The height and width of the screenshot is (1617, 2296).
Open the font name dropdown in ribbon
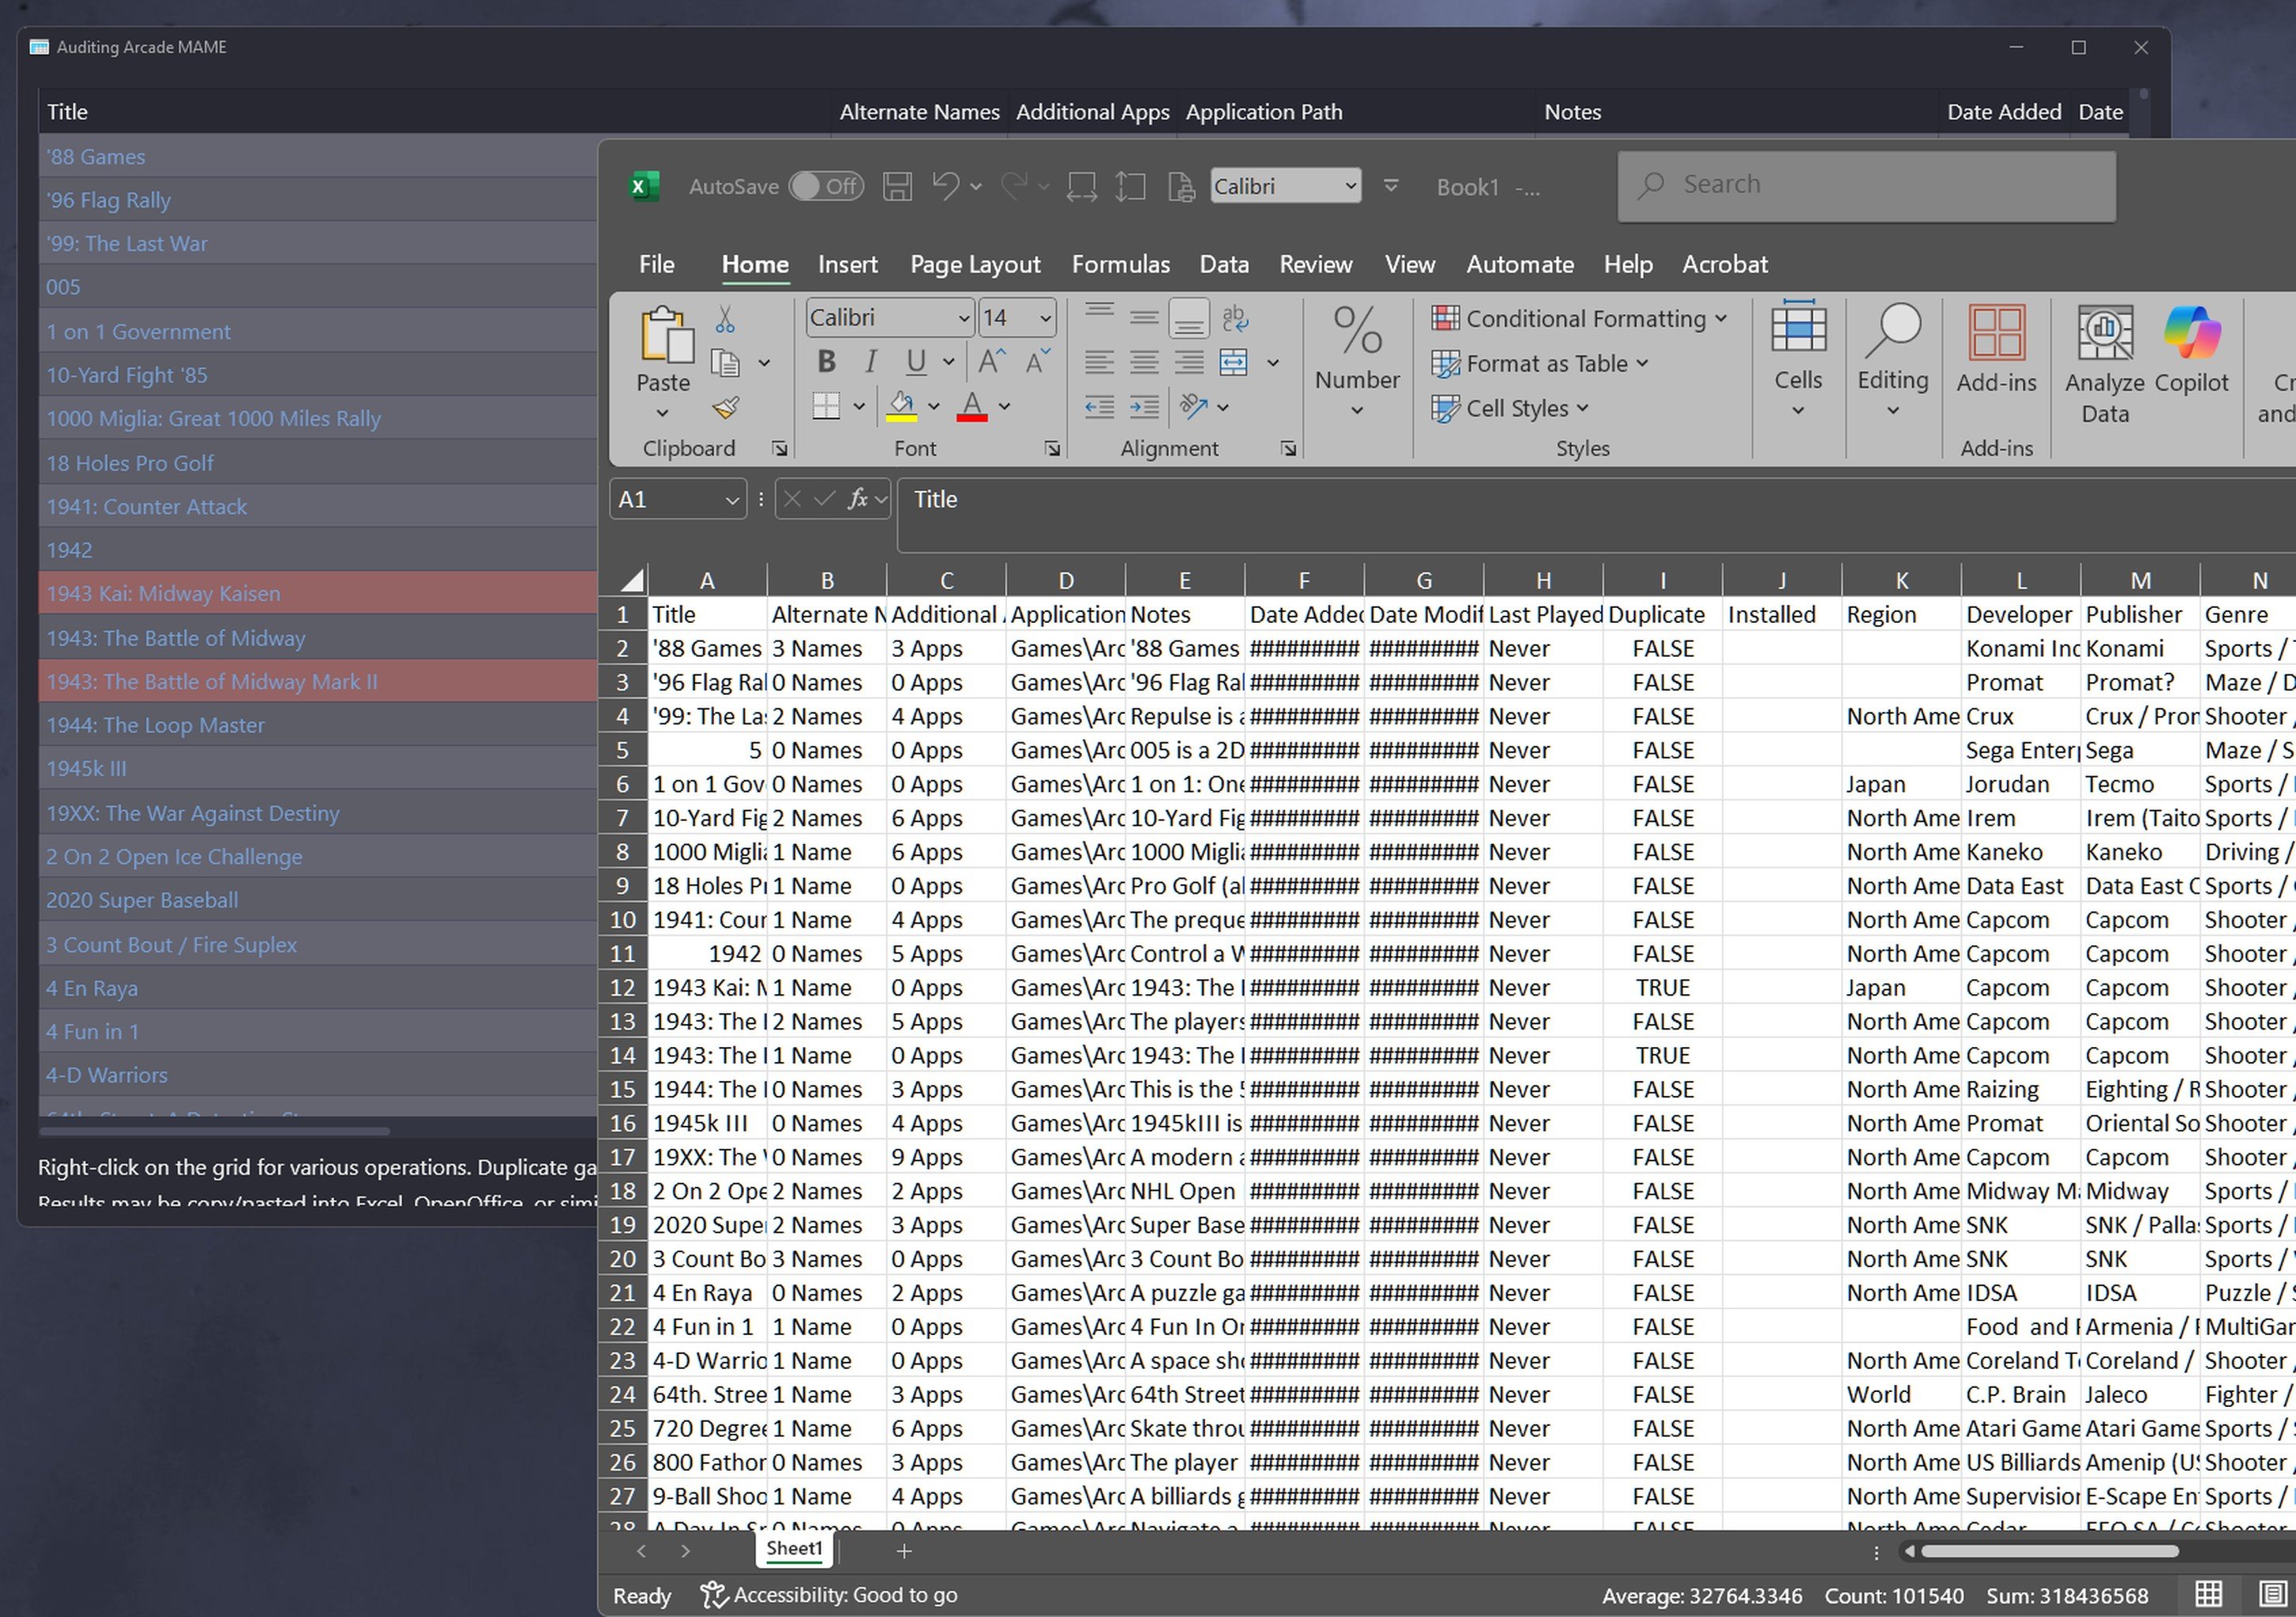963,319
